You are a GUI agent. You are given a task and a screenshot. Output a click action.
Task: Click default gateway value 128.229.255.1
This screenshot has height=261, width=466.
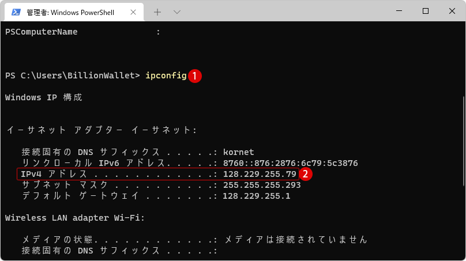click(257, 196)
